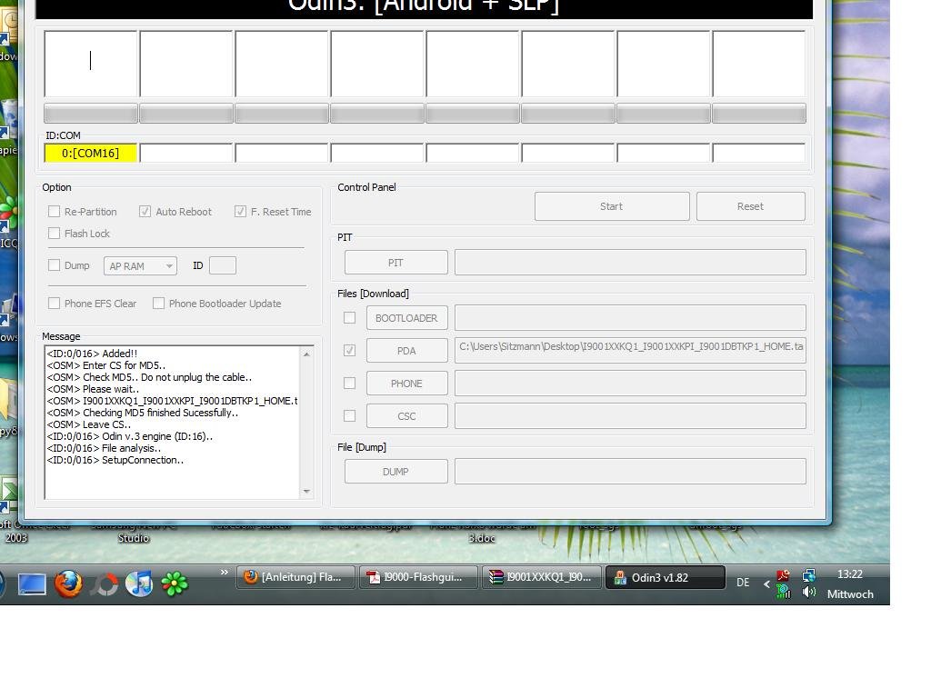
Task: Toggle the F. Reset Time checkbox
Action: coord(240,211)
